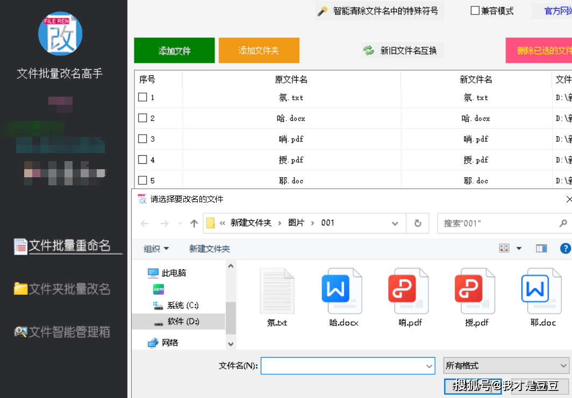
Task: Click the navigation pane scrollbar thumb
Action: [x=231, y=318]
